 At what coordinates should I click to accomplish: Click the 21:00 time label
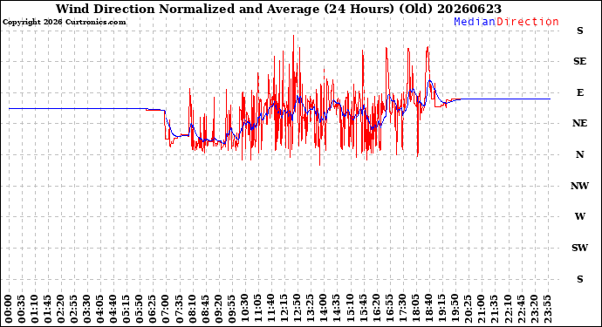click(x=481, y=310)
